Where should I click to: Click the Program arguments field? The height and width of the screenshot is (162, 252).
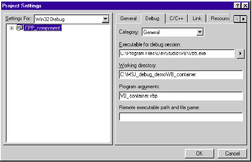181,96
